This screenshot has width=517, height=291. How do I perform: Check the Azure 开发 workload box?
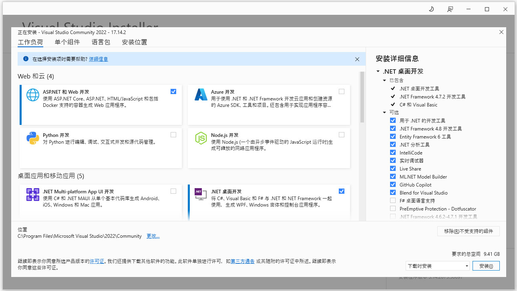click(x=342, y=91)
